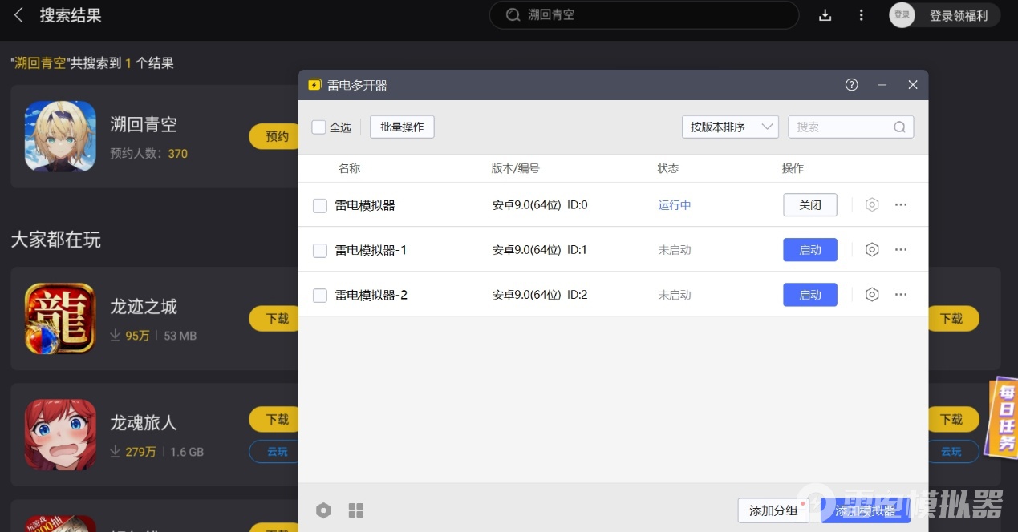Click 预约 button for 溯回青空
The height and width of the screenshot is (532, 1018).
click(x=275, y=136)
